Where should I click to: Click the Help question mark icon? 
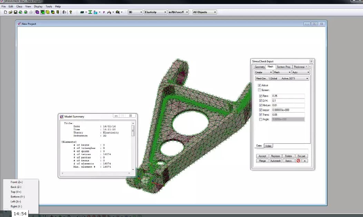pyautogui.click(x=71, y=12)
